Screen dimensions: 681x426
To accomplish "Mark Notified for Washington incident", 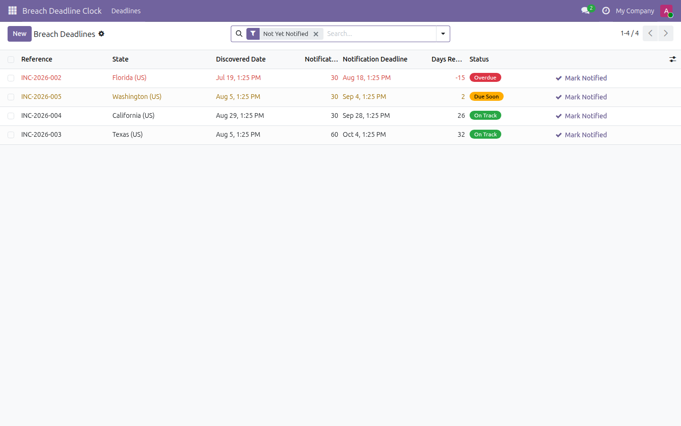I will pyautogui.click(x=581, y=97).
